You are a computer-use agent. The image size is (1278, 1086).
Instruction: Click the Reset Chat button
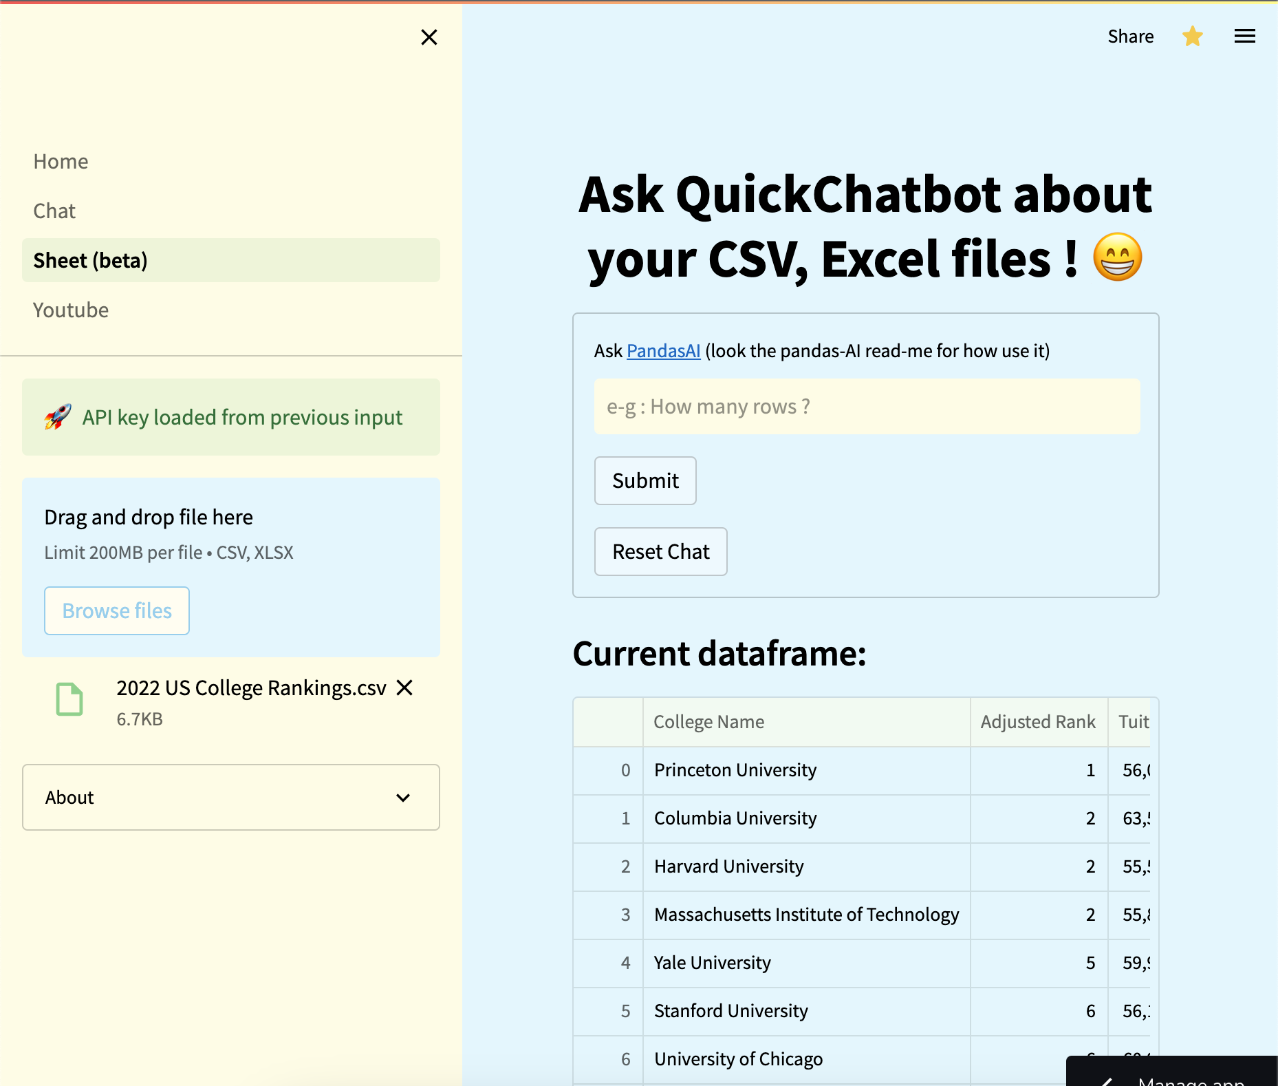coord(661,552)
